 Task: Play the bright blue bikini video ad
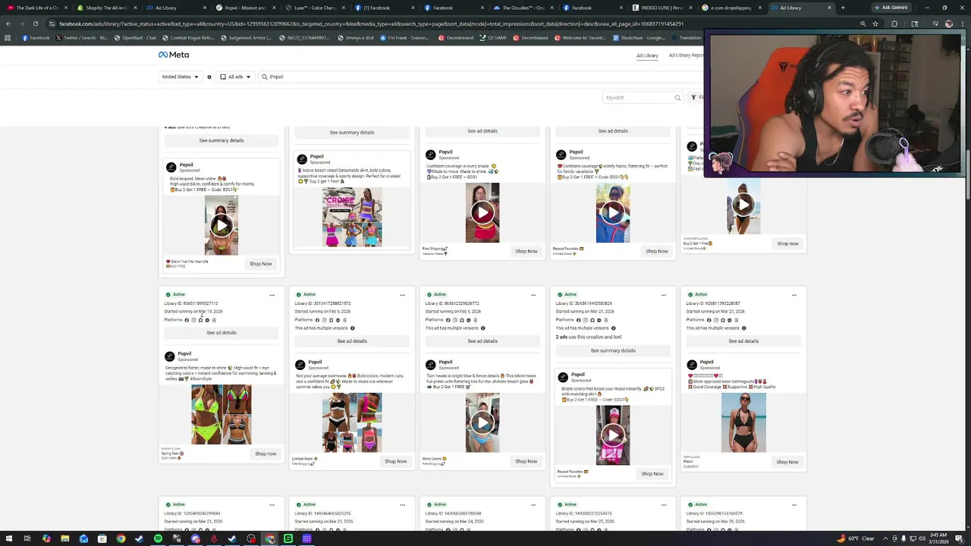482,422
